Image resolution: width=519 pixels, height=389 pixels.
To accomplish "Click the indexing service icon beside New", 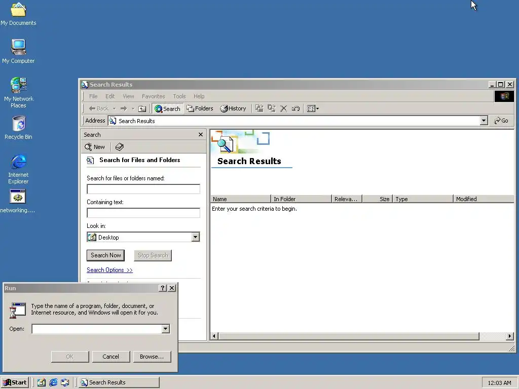I will click(x=120, y=147).
